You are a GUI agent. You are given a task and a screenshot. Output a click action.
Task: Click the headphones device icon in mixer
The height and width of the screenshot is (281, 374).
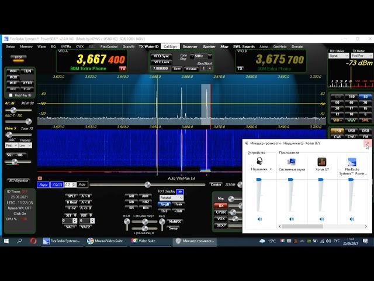(259, 161)
